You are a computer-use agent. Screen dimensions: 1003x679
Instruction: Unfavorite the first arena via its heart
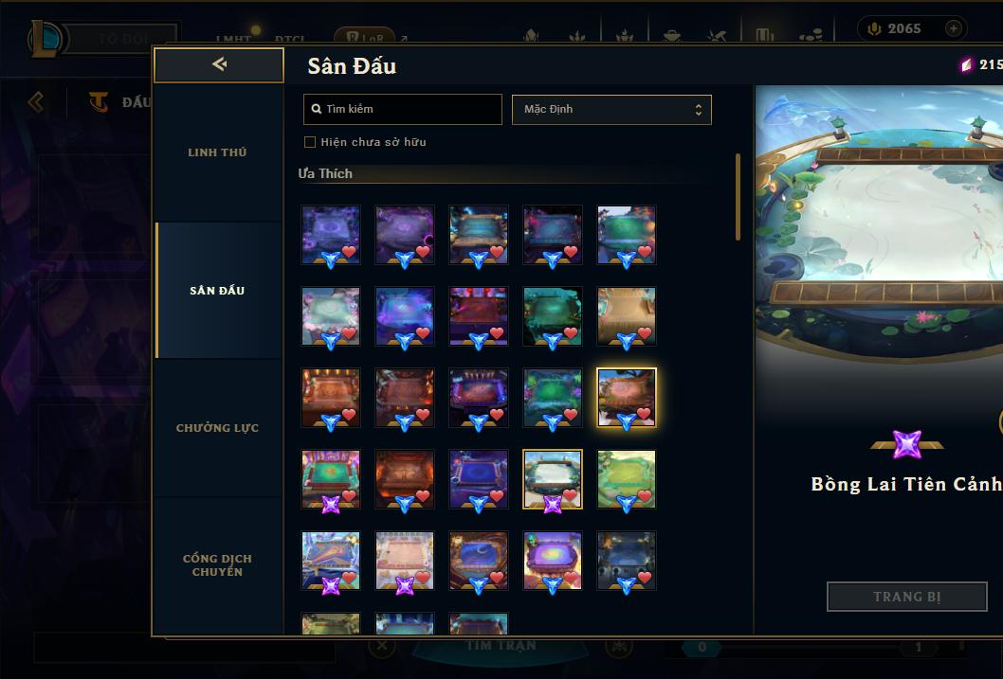tap(349, 251)
